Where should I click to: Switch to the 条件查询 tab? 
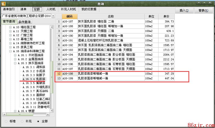(x=25, y=22)
